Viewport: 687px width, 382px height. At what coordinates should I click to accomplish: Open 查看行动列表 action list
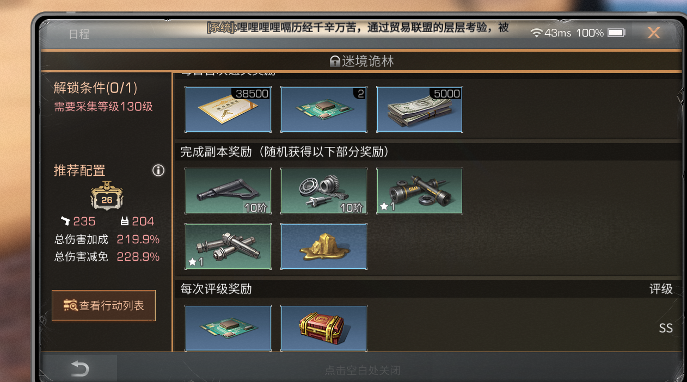[x=103, y=305]
